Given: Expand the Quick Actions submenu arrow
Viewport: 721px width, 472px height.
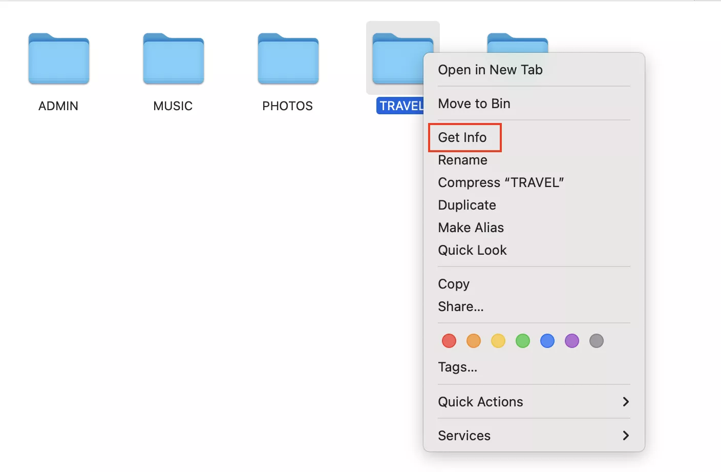Looking at the screenshot, I should 625,402.
